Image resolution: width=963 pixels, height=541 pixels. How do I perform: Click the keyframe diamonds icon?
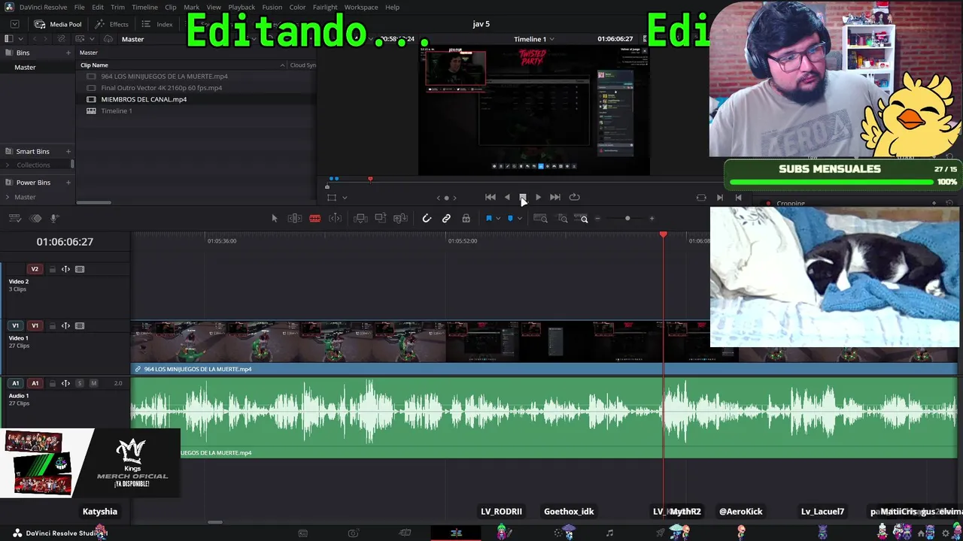(35, 219)
